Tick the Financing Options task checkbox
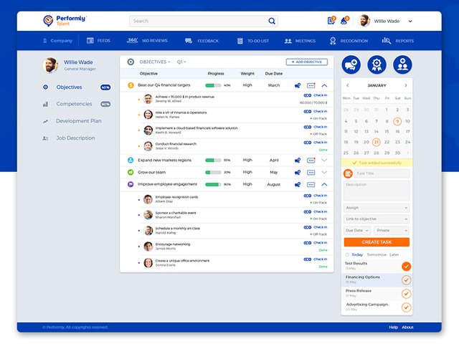This screenshot has width=459, height=344. (x=406, y=280)
